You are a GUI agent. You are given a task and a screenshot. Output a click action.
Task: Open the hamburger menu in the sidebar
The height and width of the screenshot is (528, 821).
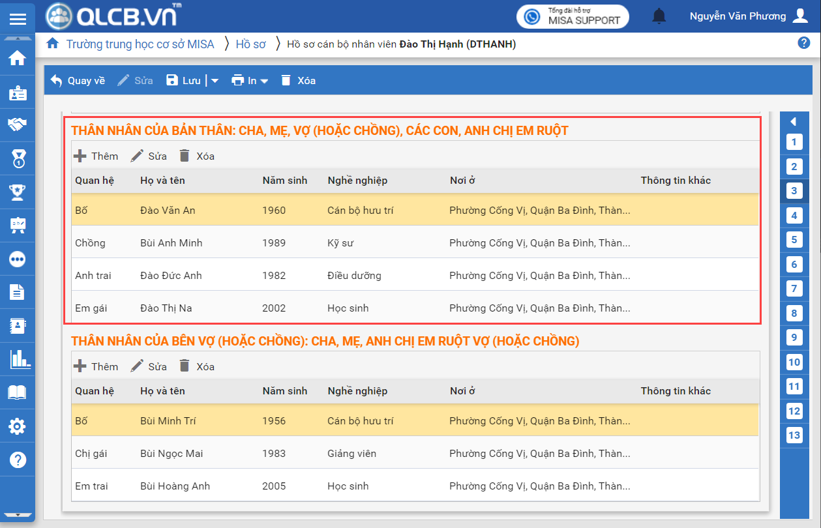click(x=18, y=18)
